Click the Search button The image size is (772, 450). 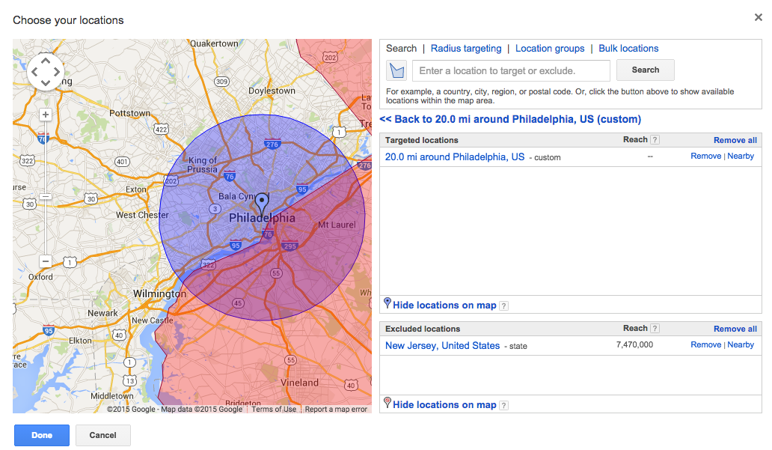coord(645,70)
